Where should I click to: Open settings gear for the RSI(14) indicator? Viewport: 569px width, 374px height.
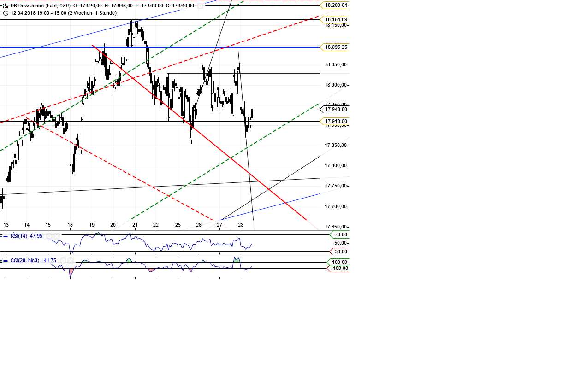pos(49,236)
